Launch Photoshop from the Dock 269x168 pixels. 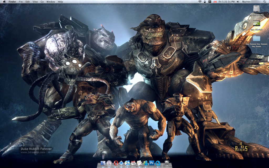click(152, 163)
